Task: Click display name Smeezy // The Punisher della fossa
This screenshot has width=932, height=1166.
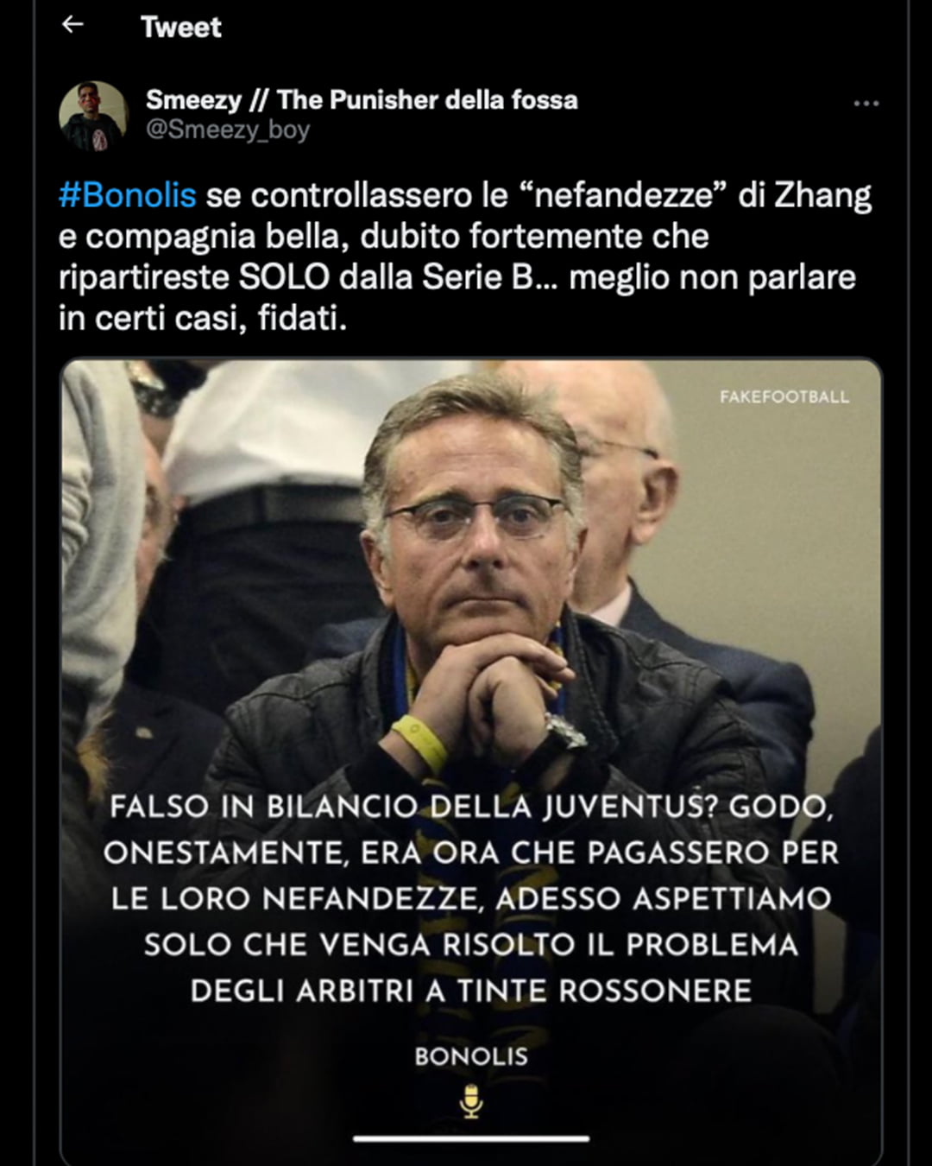Action: coord(362,99)
